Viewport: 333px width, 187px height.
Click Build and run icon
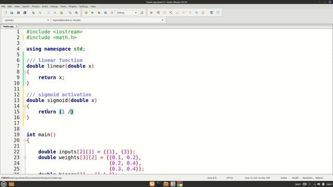tap(99, 12)
